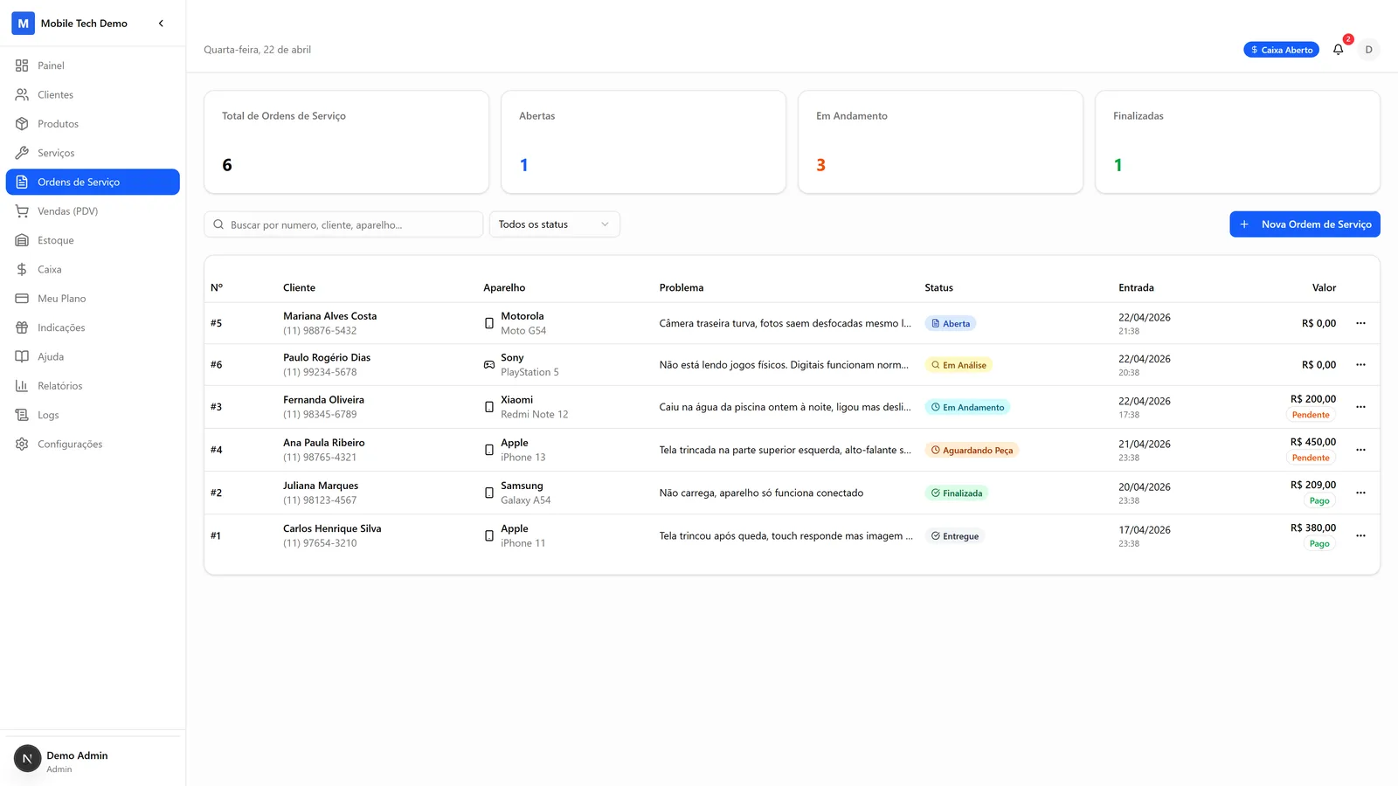
Task: Open the notifications bell
Action: (1338, 50)
